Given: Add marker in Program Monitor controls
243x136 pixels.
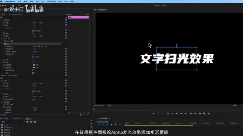Looking at the screenshot, I should point(154,114).
